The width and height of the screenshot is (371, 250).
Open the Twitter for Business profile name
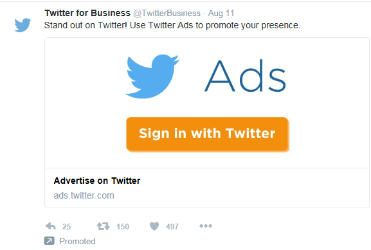point(87,13)
